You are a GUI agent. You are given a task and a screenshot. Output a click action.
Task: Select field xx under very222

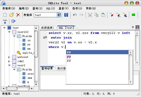(x=29, y=49)
